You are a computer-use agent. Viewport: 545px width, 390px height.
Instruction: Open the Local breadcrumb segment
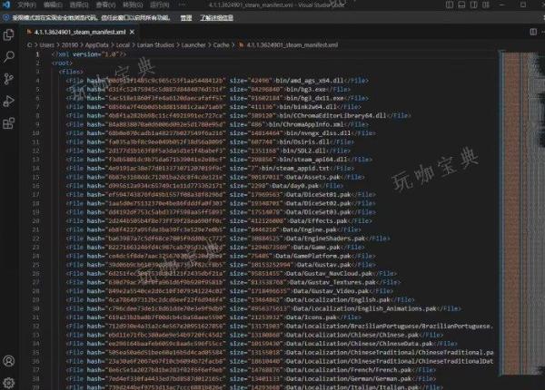[x=123, y=45]
